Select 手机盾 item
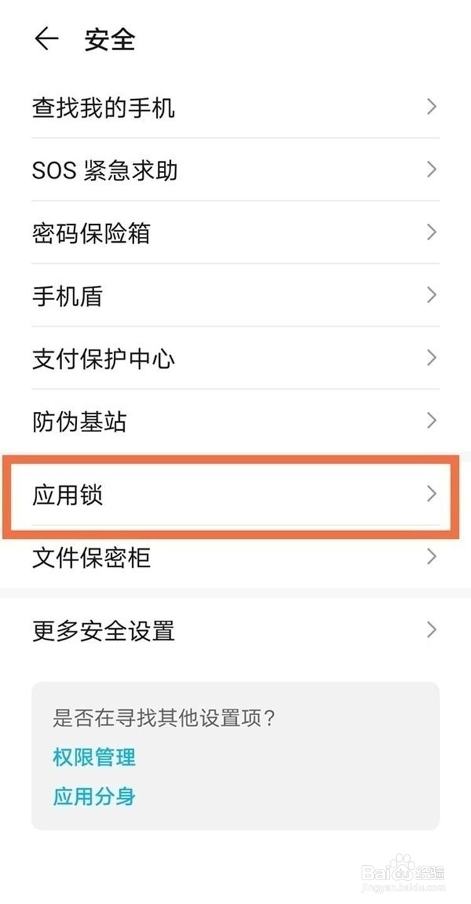This screenshot has height=904, width=471. (235, 296)
